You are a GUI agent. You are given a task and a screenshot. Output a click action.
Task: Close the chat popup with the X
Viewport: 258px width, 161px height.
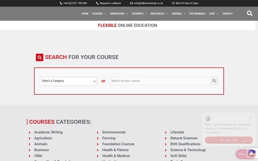(250, 118)
